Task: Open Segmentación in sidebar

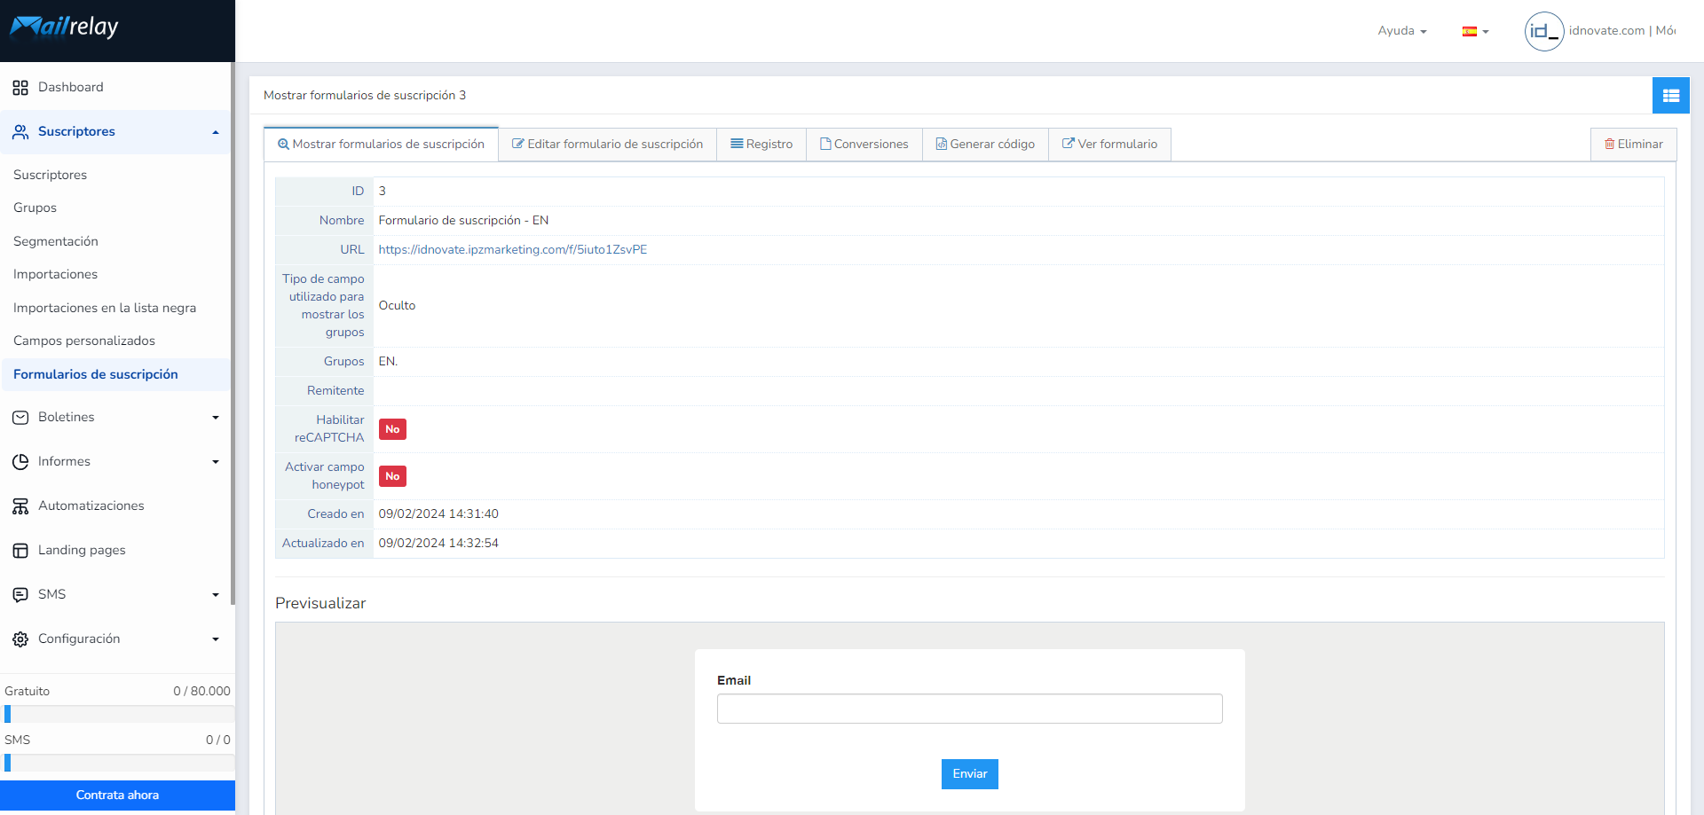Action: [56, 242]
